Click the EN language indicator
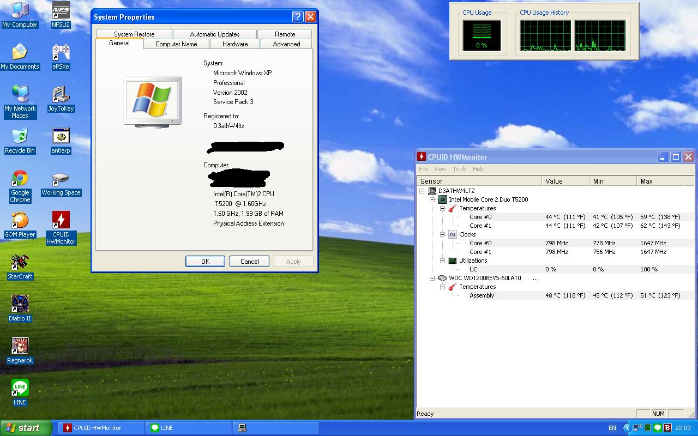Image resolution: width=698 pixels, height=436 pixels. click(x=612, y=428)
